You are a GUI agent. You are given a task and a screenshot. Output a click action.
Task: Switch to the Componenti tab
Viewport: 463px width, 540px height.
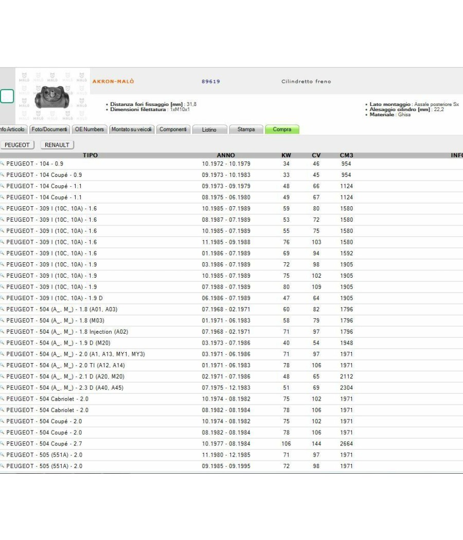point(173,130)
